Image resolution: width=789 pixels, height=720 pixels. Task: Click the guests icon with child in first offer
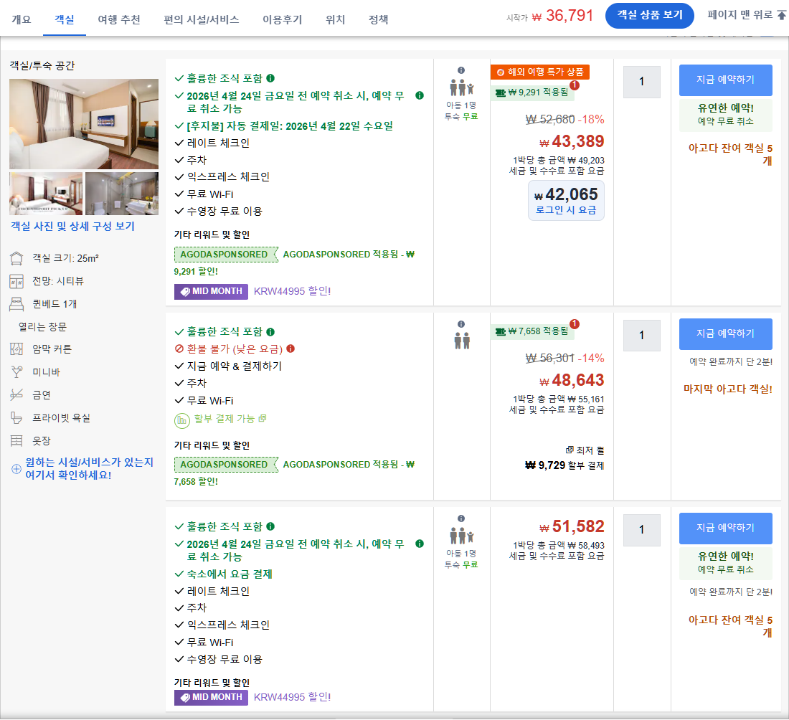461,87
